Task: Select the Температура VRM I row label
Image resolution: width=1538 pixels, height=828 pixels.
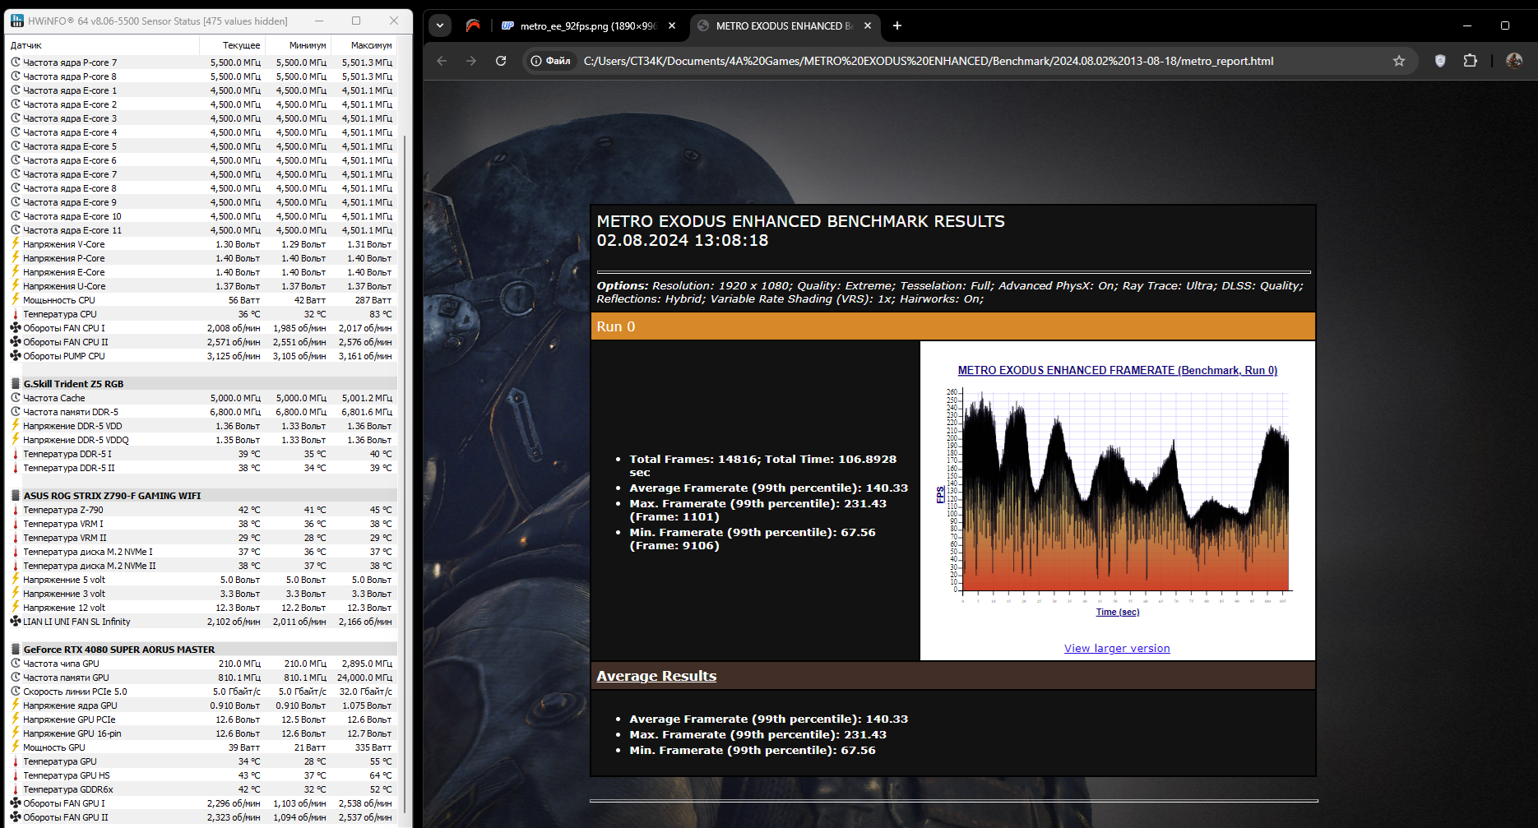Action: 63,524
